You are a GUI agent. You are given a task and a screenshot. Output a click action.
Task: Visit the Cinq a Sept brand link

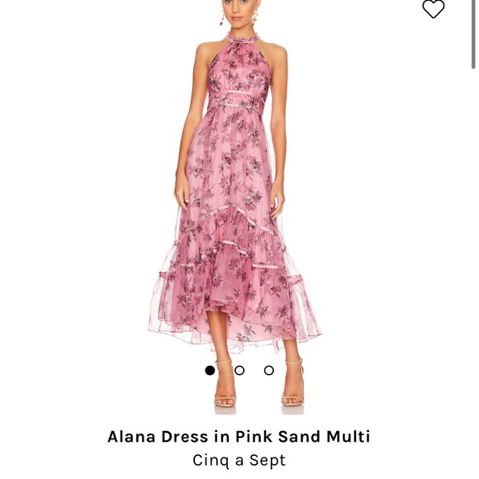(x=239, y=460)
